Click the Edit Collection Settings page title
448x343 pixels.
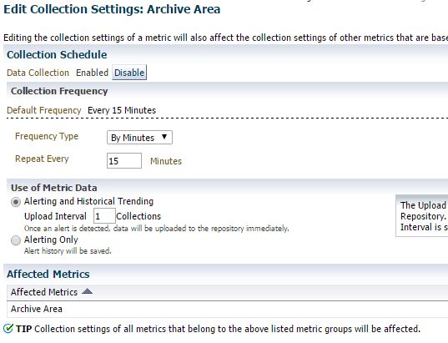[x=112, y=9]
